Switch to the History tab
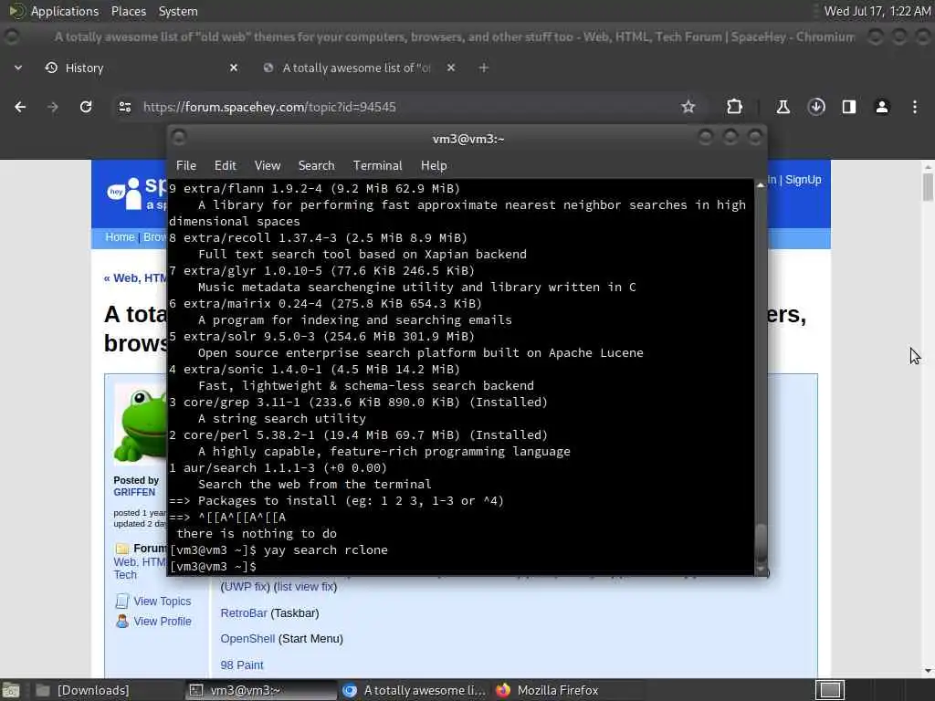This screenshot has width=935, height=701. pyautogui.click(x=142, y=68)
